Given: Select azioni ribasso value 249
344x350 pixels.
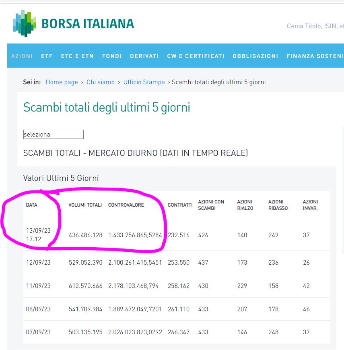Looking at the screenshot, I should [x=273, y=235].
